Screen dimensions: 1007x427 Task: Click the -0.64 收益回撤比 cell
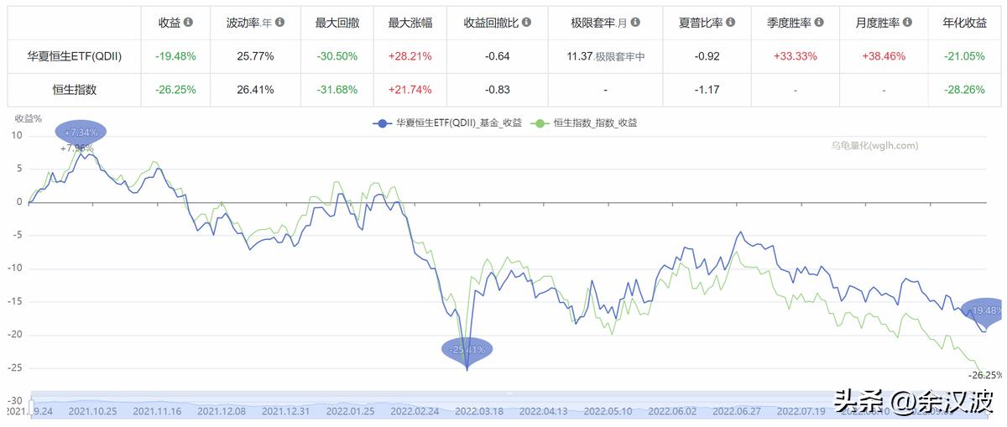click(x=498, y=56)
